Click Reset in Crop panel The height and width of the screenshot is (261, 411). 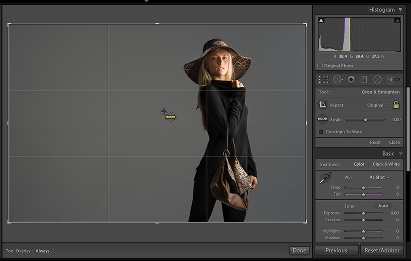pos(375,142)
